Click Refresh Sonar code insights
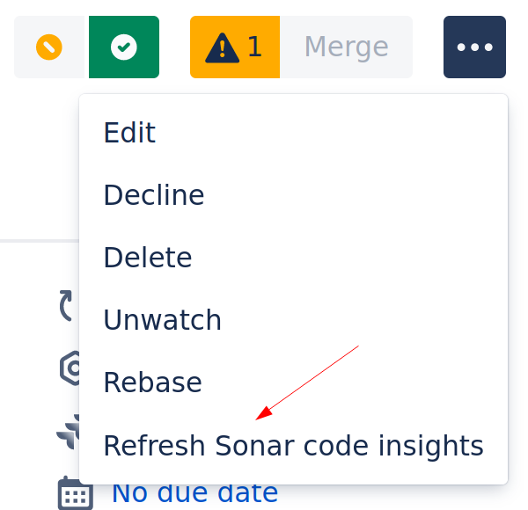528x510 pixels. tap(293, 446)
